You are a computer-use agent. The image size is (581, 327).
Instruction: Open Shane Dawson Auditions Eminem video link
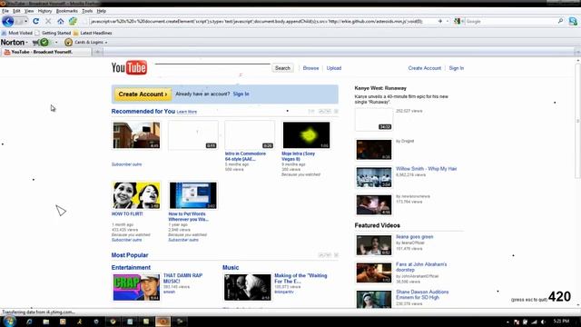pos(422,294)
